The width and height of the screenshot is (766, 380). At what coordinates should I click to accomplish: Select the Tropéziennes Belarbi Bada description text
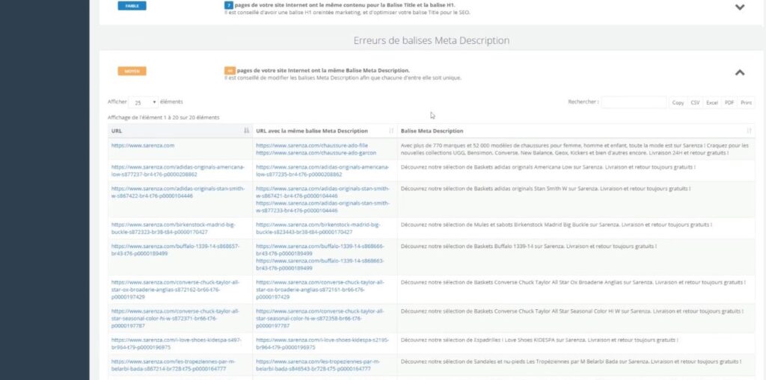[x=571, y=361]
